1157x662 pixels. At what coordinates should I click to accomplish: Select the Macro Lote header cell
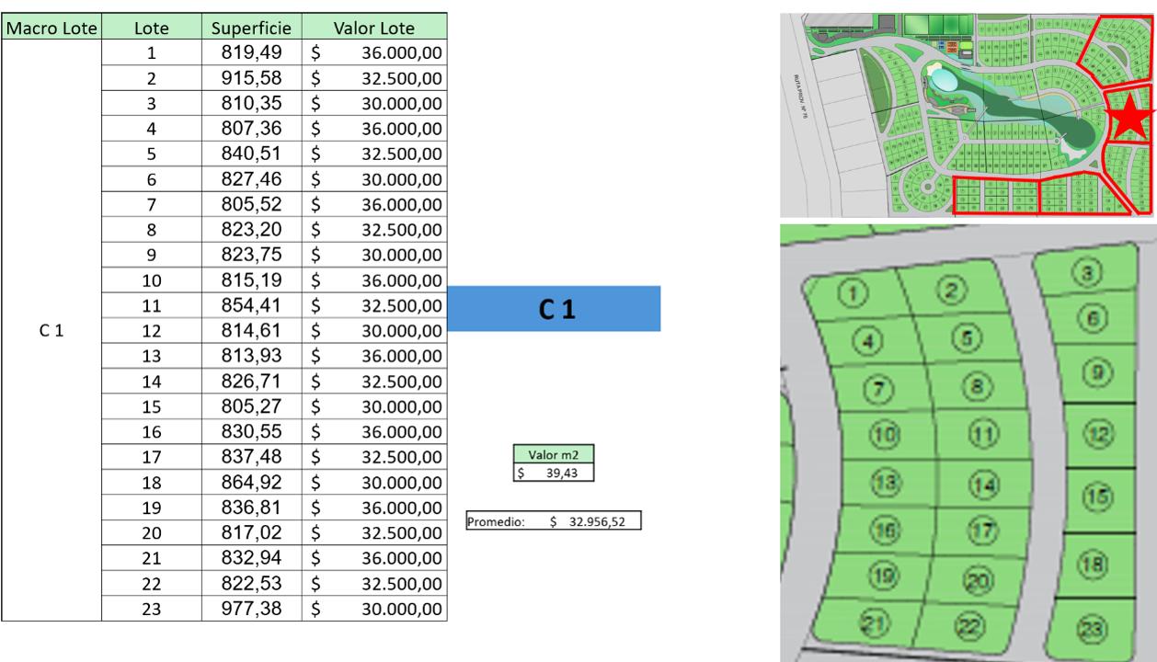52,28
